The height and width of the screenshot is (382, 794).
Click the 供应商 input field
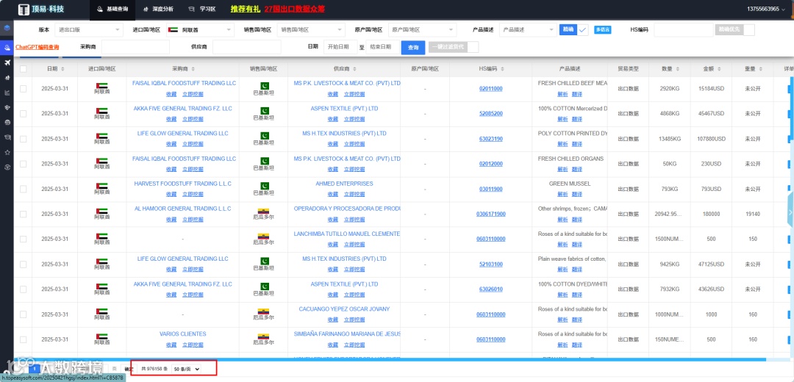click(246, 47)
